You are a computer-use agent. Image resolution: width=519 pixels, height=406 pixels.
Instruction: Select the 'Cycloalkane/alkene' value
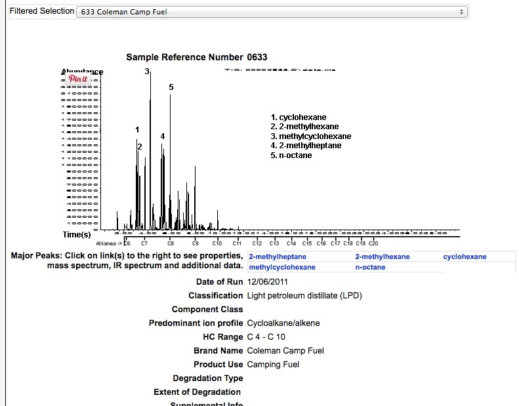pyautogui.click(x=283, y=323)
